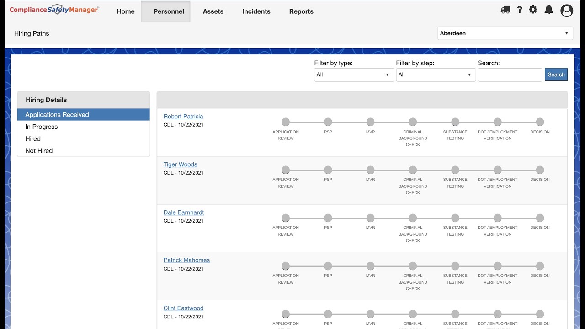585x329 pixels.
Task: Open the Incidents menu
Action: pyautogui.click(x=256, y=11)
